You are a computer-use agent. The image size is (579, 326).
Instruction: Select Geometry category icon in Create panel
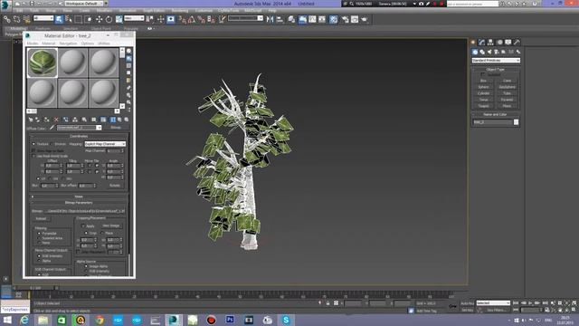(475, 53)
